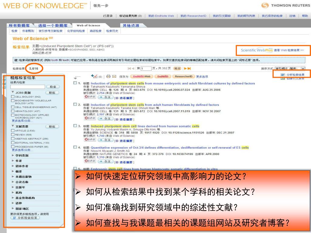Collapse JCR category section
This screenshot has height=233, width=311.
click(x=13, y=92)
